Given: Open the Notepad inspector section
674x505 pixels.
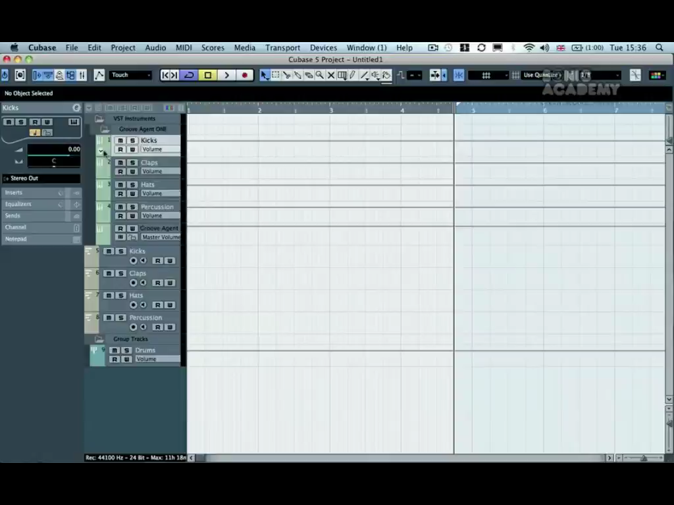Looking at the screenshot, I should pyautogui.click(x=41, y=239).
